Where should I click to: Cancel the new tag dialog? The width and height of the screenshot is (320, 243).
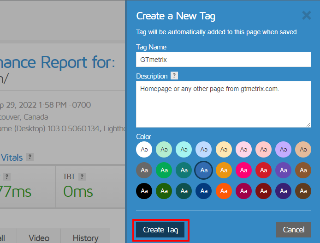click(293, 230)
